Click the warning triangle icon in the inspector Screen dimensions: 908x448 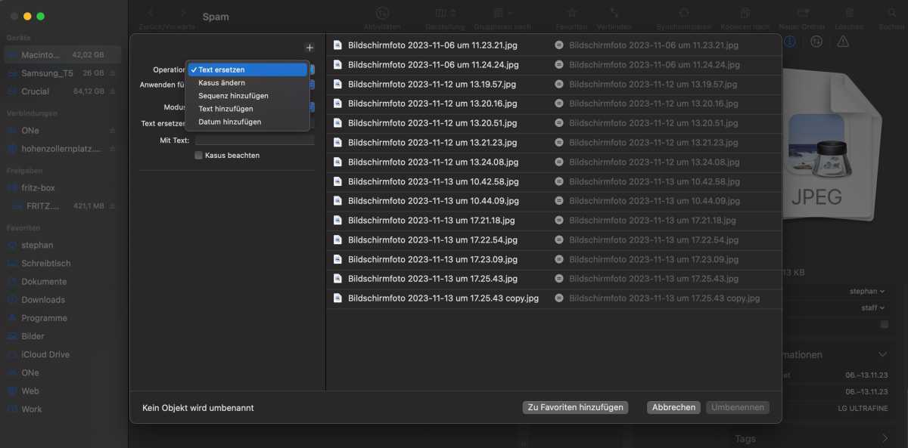tap(844, 42)
